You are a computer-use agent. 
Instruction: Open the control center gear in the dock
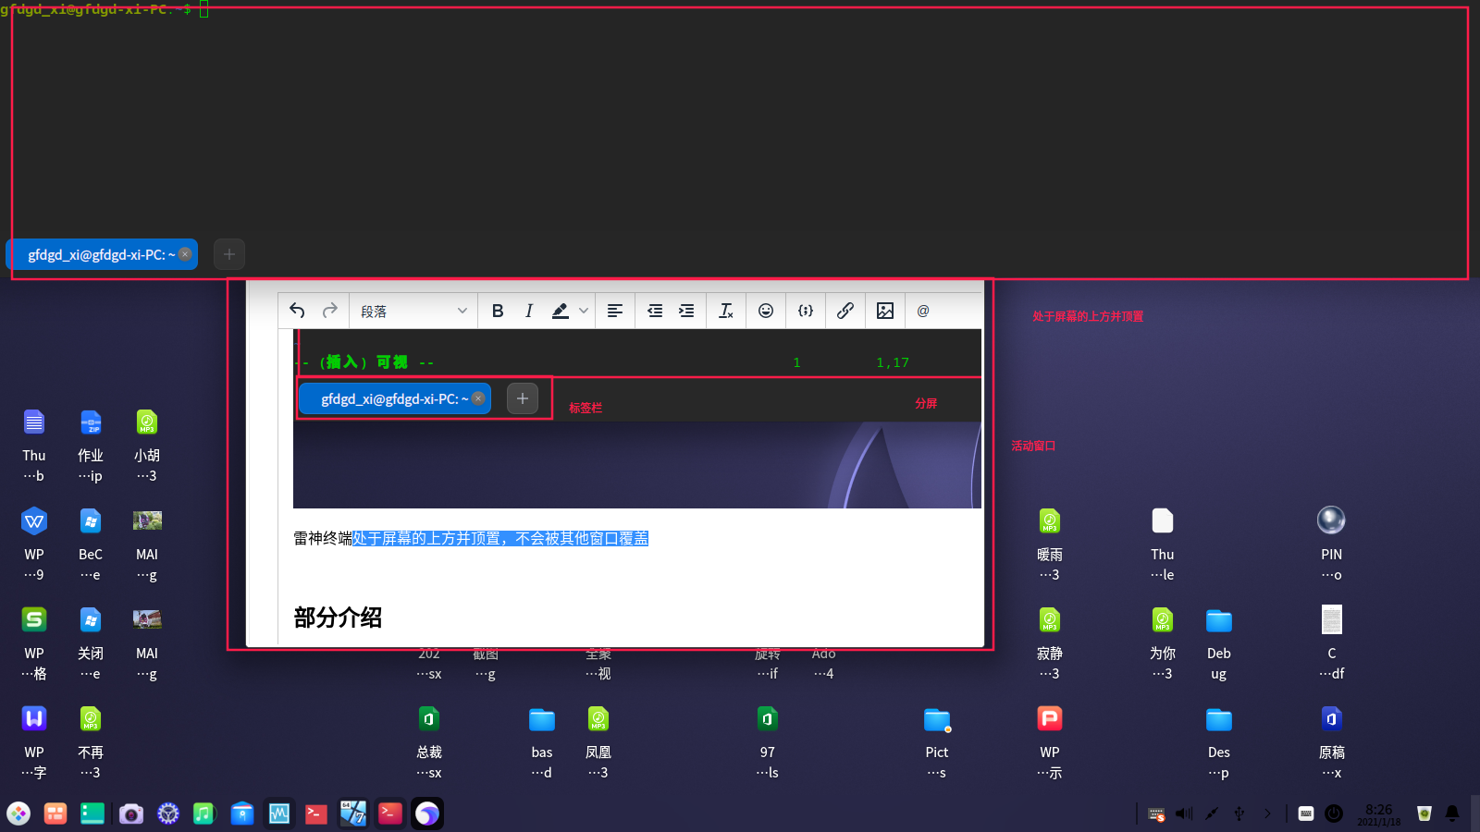point(168,814)
